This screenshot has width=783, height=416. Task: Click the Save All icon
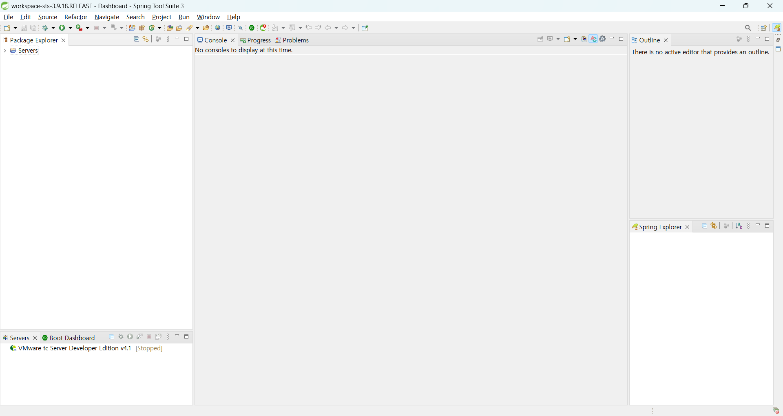34,28
